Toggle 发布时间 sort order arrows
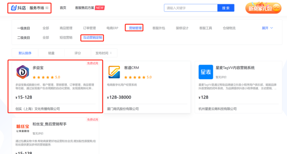 click(111, 53)
